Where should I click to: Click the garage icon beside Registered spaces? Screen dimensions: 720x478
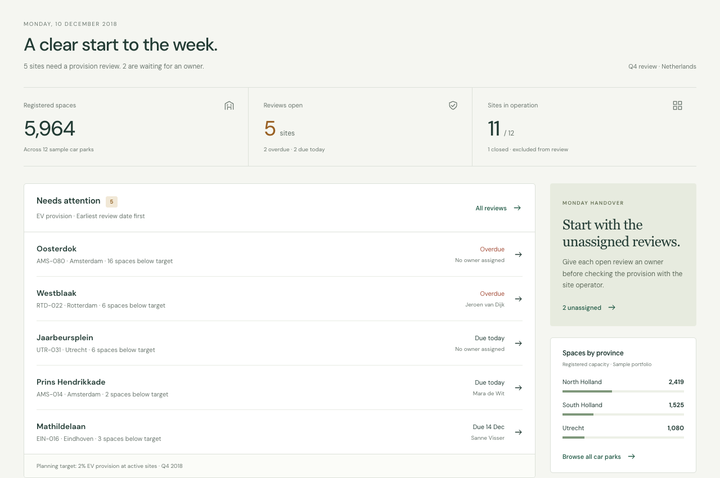click(229, 105)
